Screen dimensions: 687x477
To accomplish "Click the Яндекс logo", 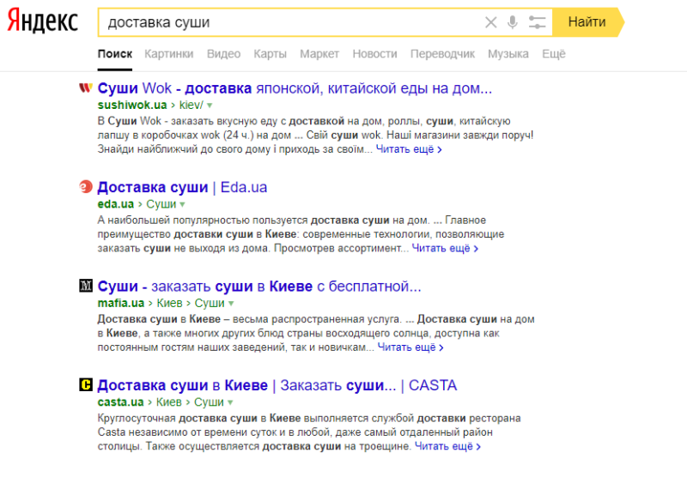I will coord(42,21).
